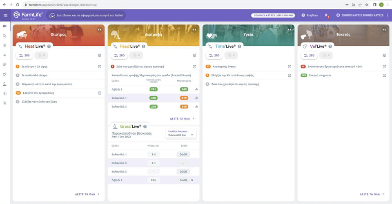Image resolution: width=392 pixels, height=204 pixels.
Task: Click the mobile and tablet app banner
Action: coord(86,15)
